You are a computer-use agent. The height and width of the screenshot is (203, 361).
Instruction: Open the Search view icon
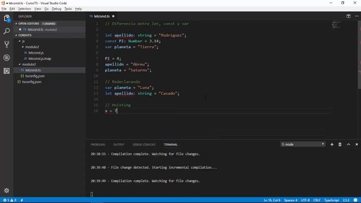7,31
